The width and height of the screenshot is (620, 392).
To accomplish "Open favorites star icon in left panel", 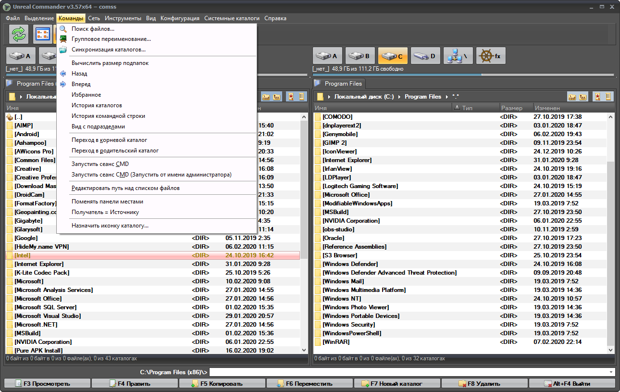I will coord(290,97).
